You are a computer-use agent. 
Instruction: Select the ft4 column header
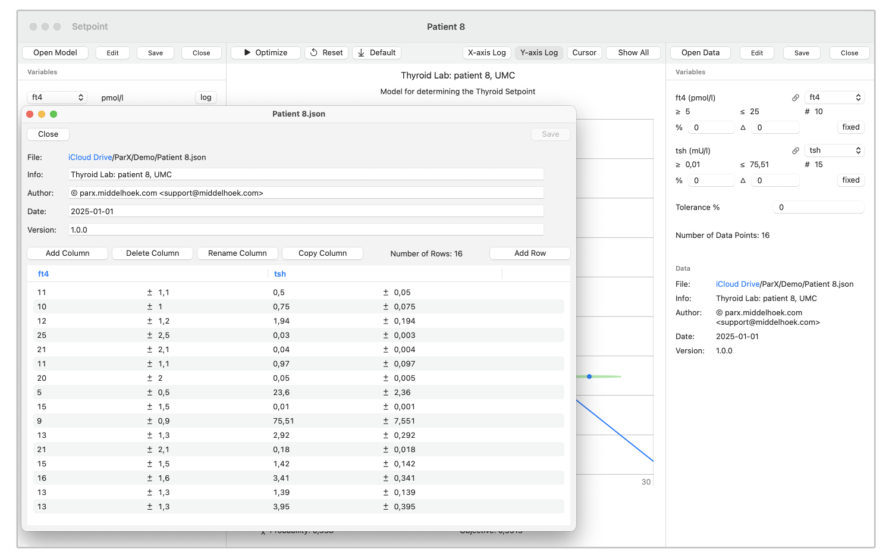tap(43, 274)
